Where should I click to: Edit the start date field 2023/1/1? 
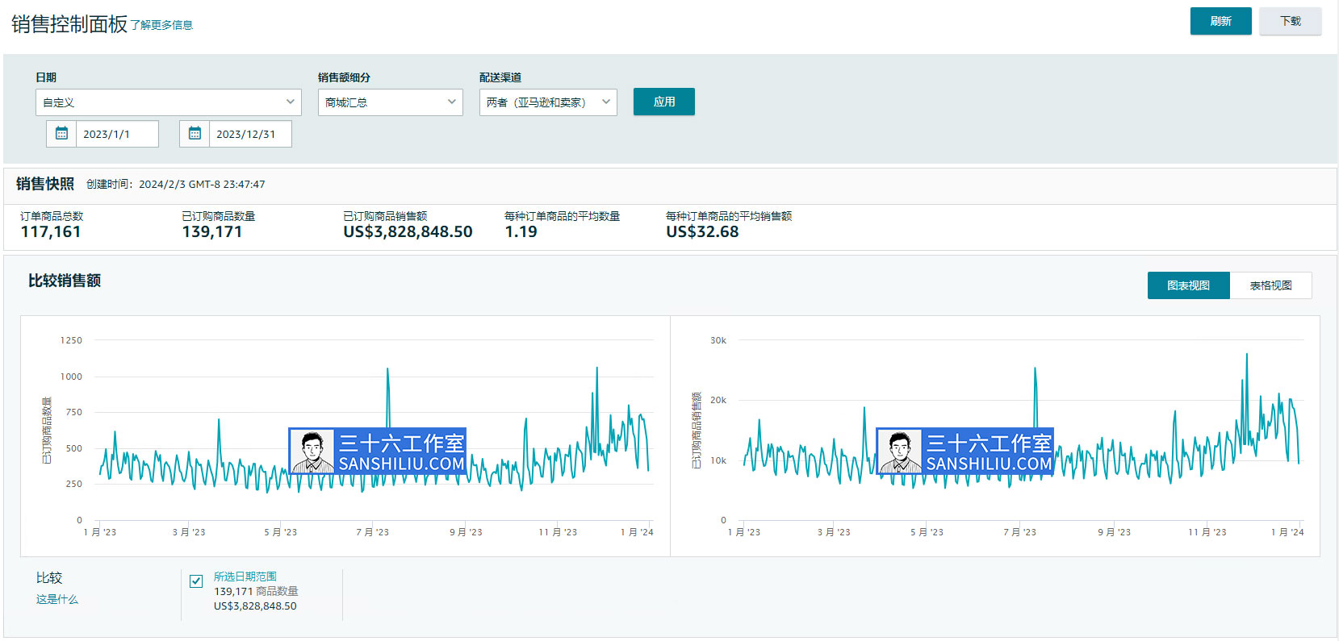click(117, 134)
